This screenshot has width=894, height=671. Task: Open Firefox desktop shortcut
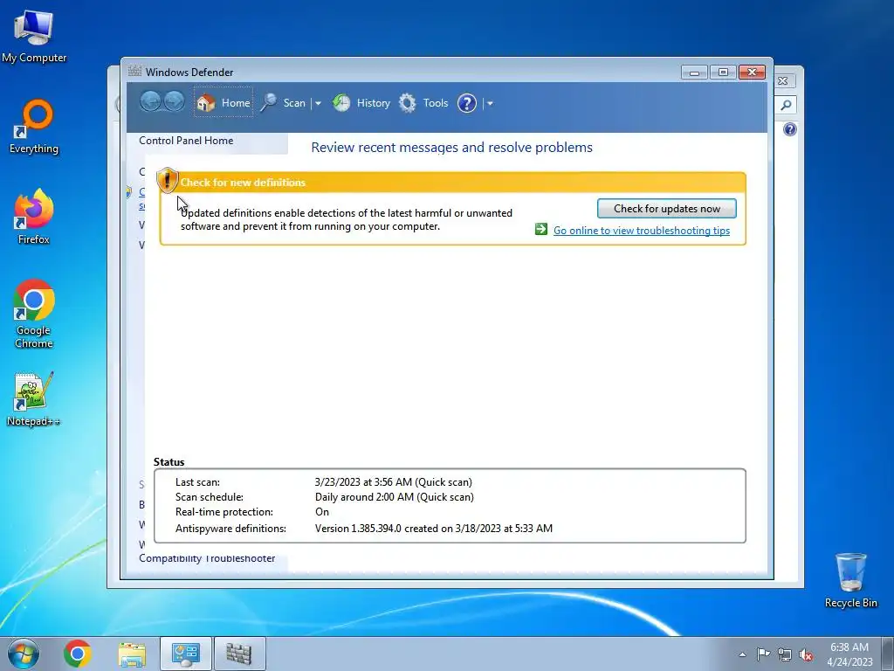coord(34,217)
